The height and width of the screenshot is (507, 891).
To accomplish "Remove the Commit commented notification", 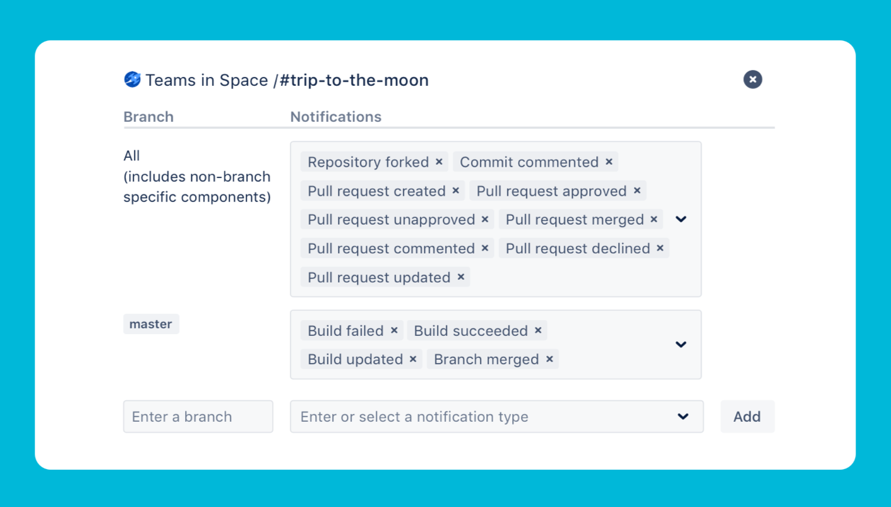I will coord(608,162).
